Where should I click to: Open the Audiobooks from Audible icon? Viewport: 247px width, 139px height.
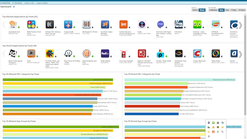[179, 54]
